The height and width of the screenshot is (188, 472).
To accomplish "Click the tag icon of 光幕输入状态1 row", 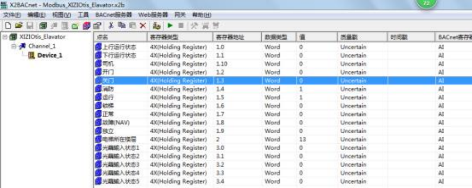I will click(98, 148).
